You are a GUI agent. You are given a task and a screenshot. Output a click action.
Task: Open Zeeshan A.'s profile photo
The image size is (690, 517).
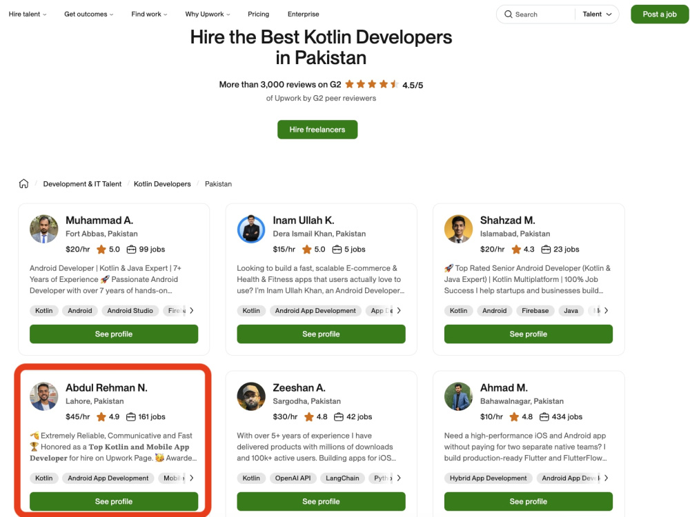click(x=251, y=396)
